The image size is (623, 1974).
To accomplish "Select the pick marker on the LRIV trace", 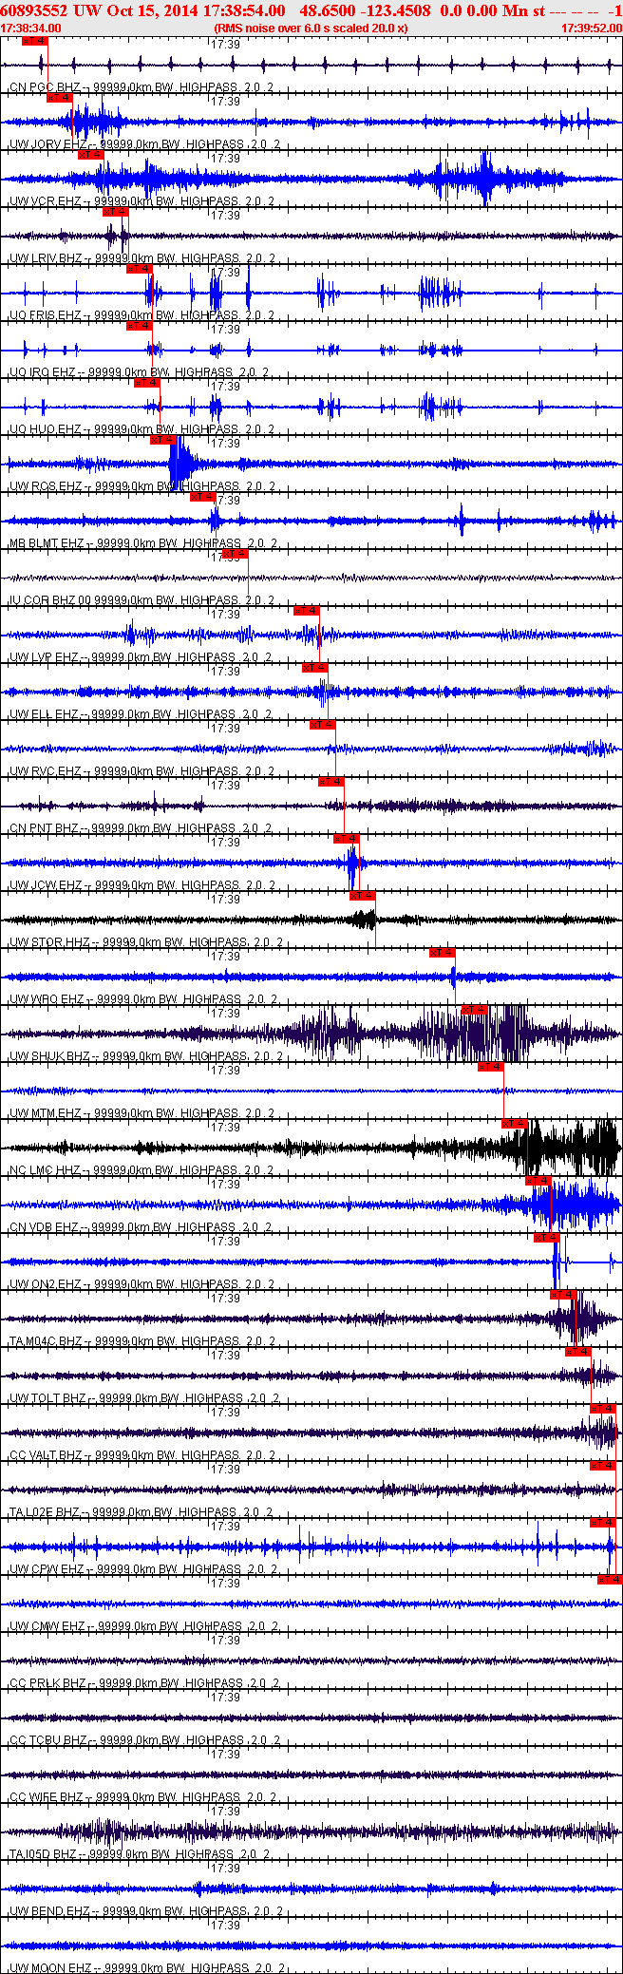I will point(115,212).
